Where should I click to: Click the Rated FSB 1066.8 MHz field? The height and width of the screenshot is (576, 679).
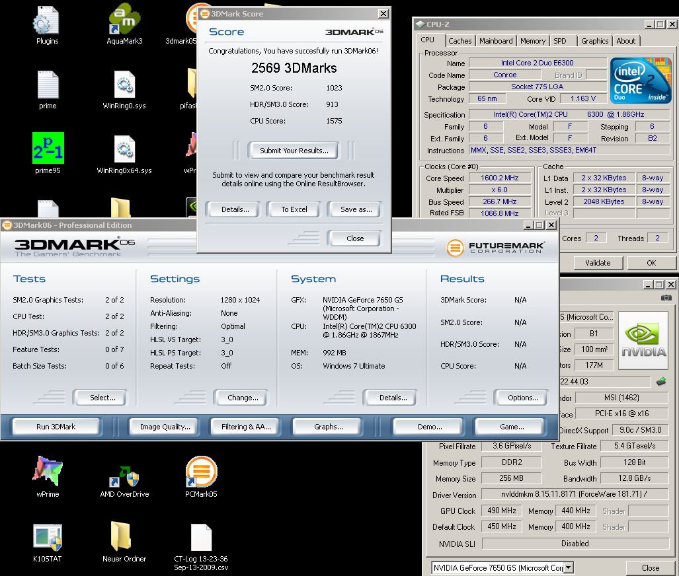click(x=500, y=213)
